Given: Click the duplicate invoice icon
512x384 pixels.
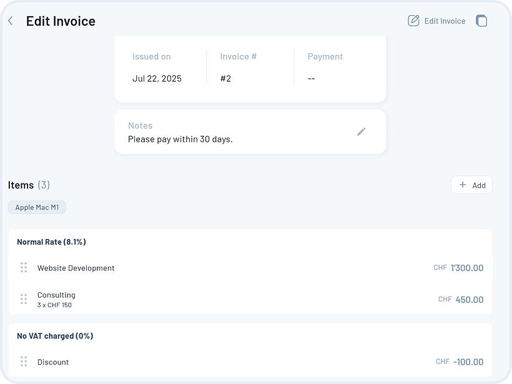Looking at the screenshot, I should [x=481, y=21].
